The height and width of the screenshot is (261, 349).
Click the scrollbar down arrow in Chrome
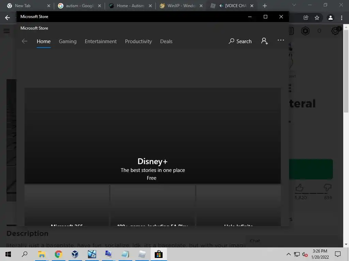(346, 244)
